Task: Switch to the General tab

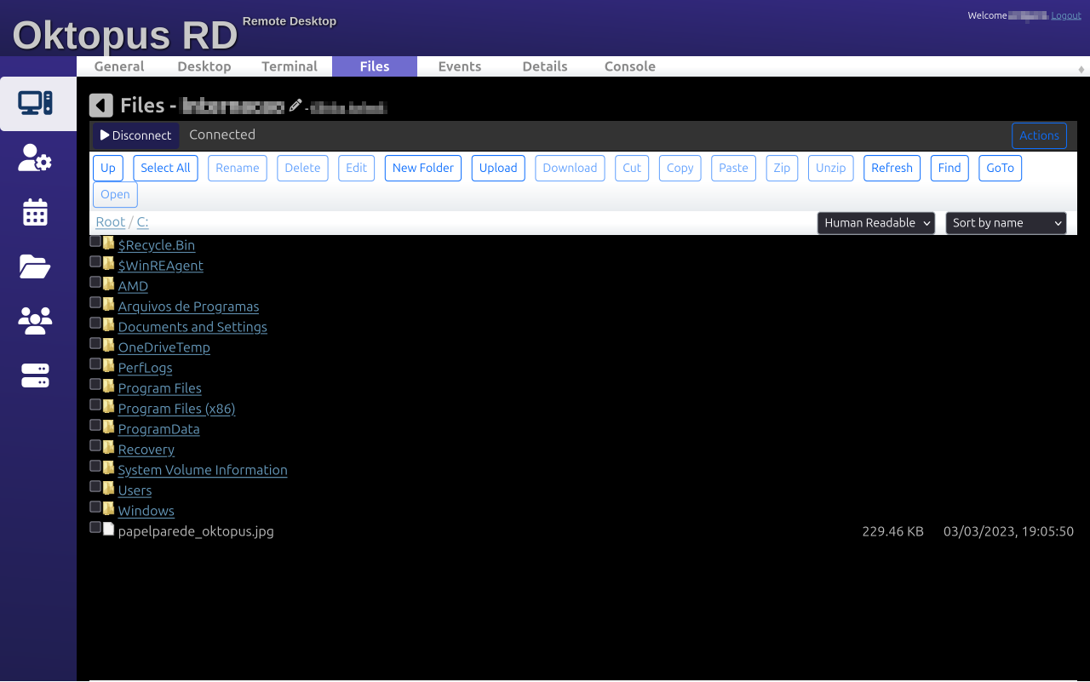Action: [x=119, y=66]
